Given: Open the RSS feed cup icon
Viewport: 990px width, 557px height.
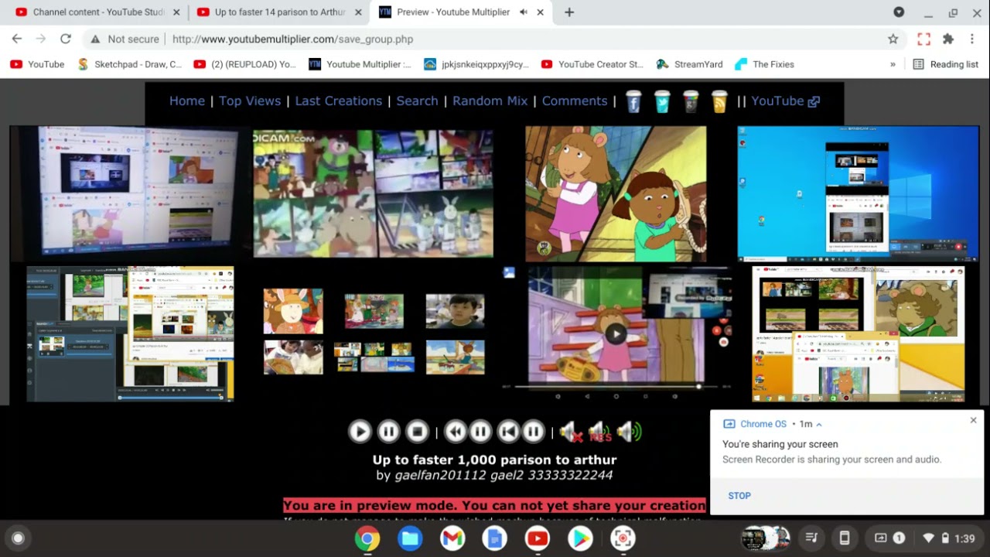Looking at the screenshot, I should click(x=719, y=101).
